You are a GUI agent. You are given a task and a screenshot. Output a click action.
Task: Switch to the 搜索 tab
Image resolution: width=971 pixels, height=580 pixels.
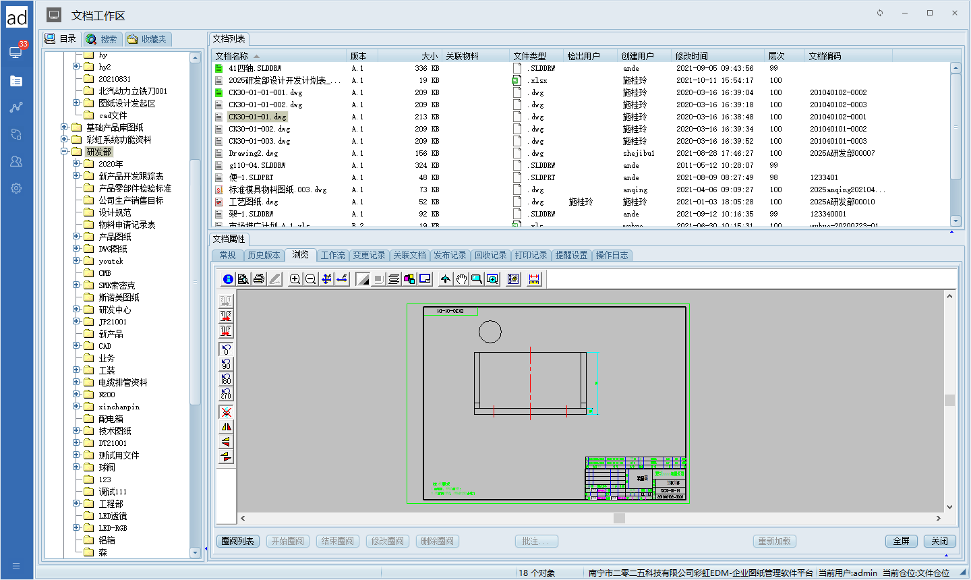tap(102, 39)
